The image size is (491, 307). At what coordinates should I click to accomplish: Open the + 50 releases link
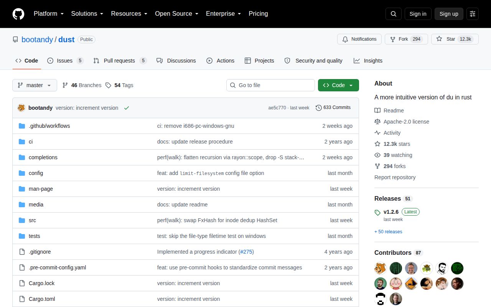pos(388,232)
